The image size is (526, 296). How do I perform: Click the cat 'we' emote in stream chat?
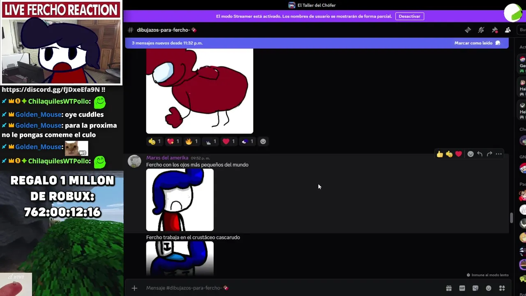pos(76,148)
